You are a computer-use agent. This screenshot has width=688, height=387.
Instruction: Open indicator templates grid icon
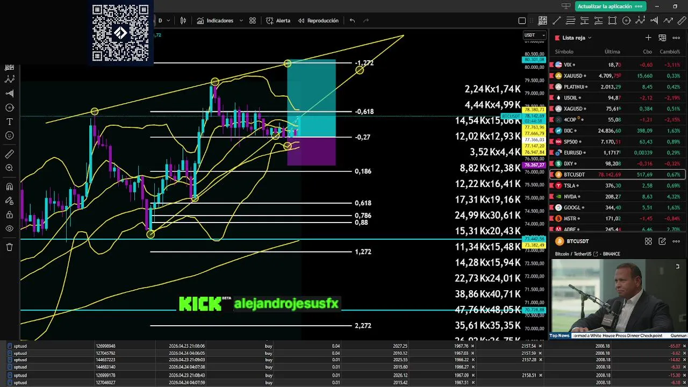[253, 20]
